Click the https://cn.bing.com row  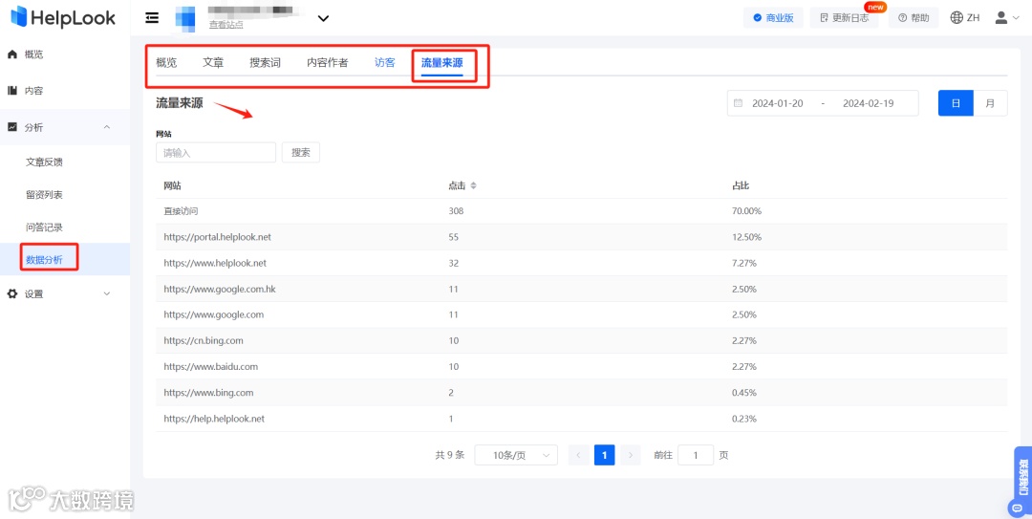point(581,340)
